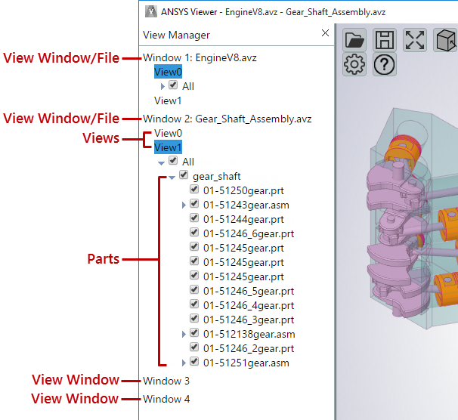Screen dimensions: 458x420
Task: Click the 3D cube view orientation icon
Action: tap(445, 40)
